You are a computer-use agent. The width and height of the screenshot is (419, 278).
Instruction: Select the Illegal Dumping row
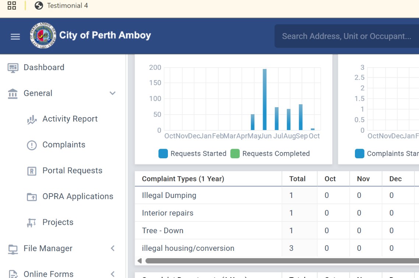click(x=277, y=195)
